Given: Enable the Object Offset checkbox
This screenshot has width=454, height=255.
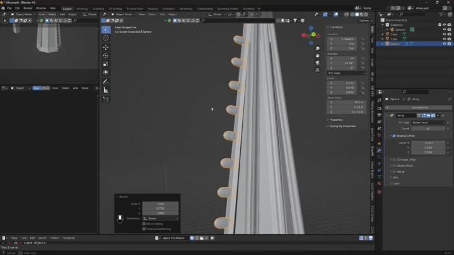Looking at the screenshot, I should 394,166.
